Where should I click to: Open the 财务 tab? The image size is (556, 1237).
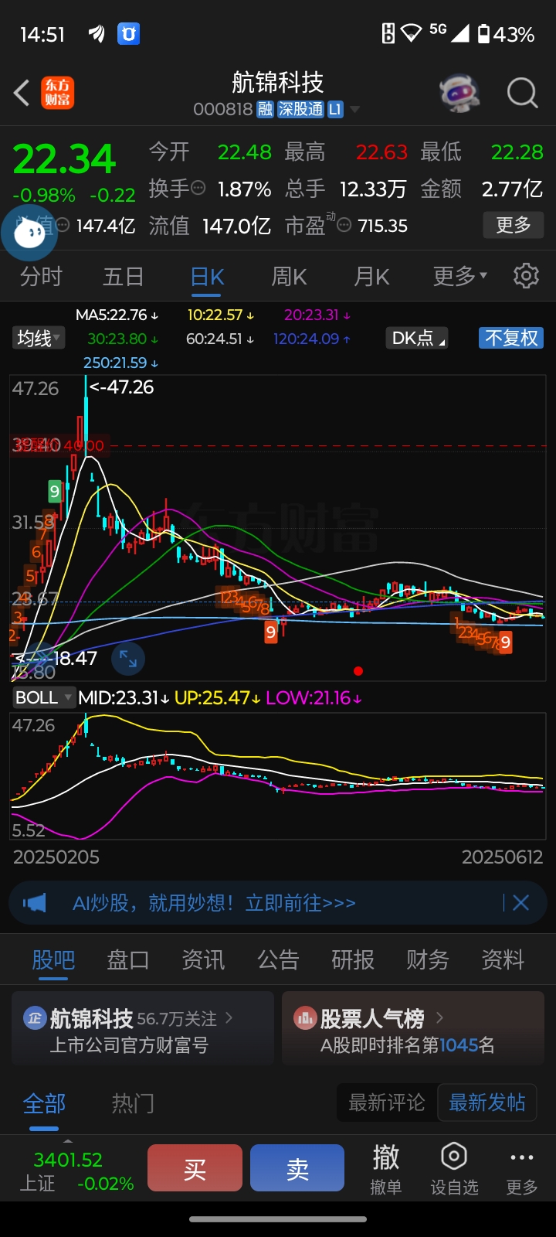click(x=428, y=959)
